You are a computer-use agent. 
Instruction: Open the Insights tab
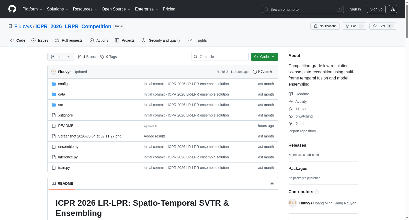(x=197, y=40)
